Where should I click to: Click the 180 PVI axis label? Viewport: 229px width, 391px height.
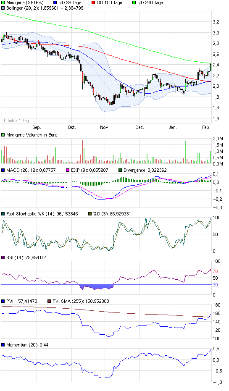point(216,305)
